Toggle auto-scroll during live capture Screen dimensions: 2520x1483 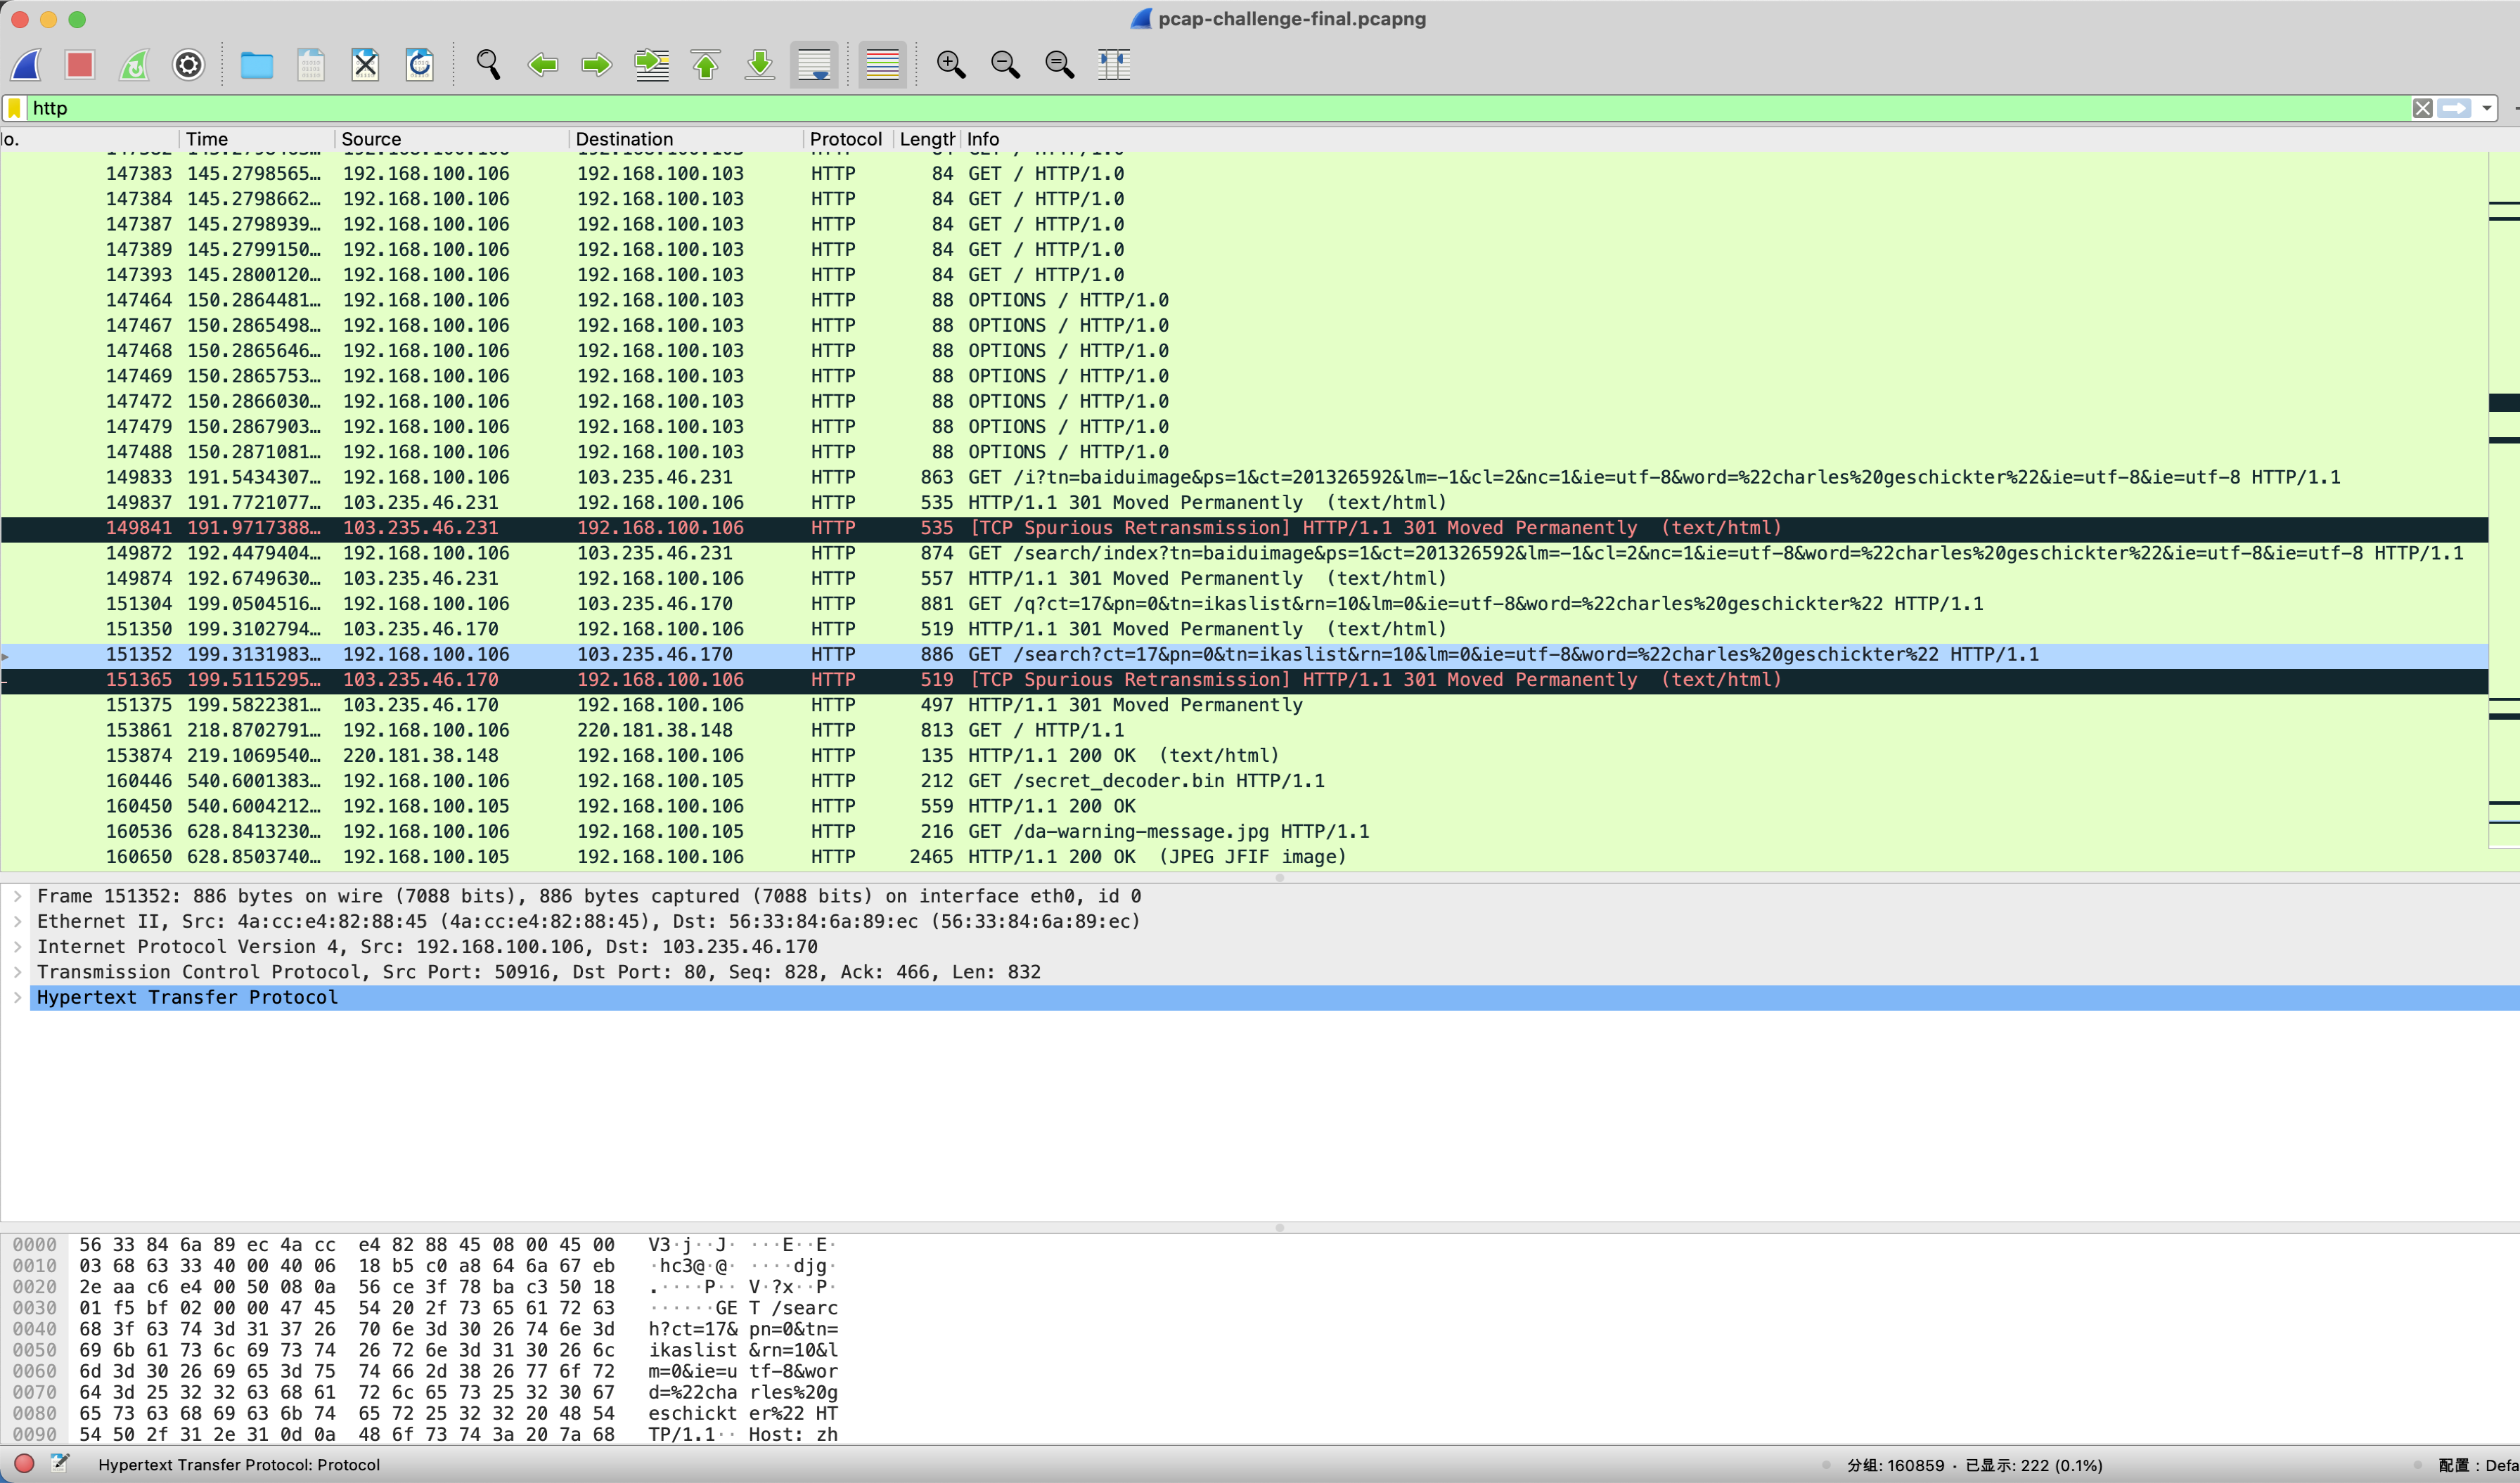[814, 65]
